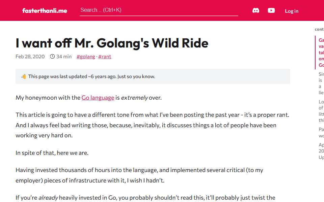Click the Log in link
The height and width of the screenshot is (202, 324).
pyautogui.click(x=292, y=11)
